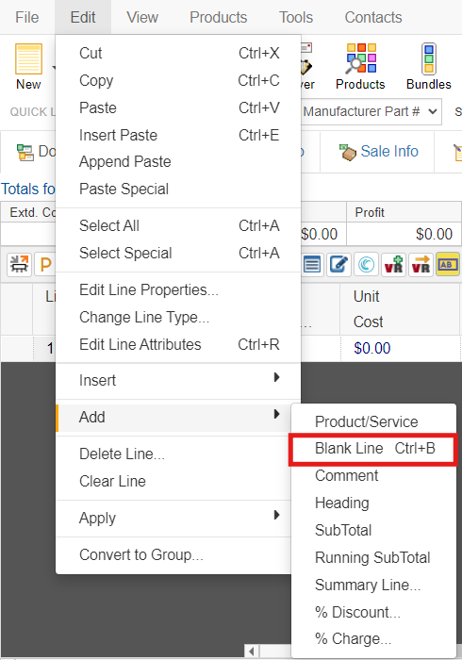Expand the Apply submenu

click(x=173, y=519)
